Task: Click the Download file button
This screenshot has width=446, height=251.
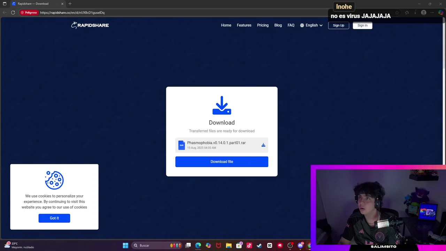Action: tap(222, 162)
